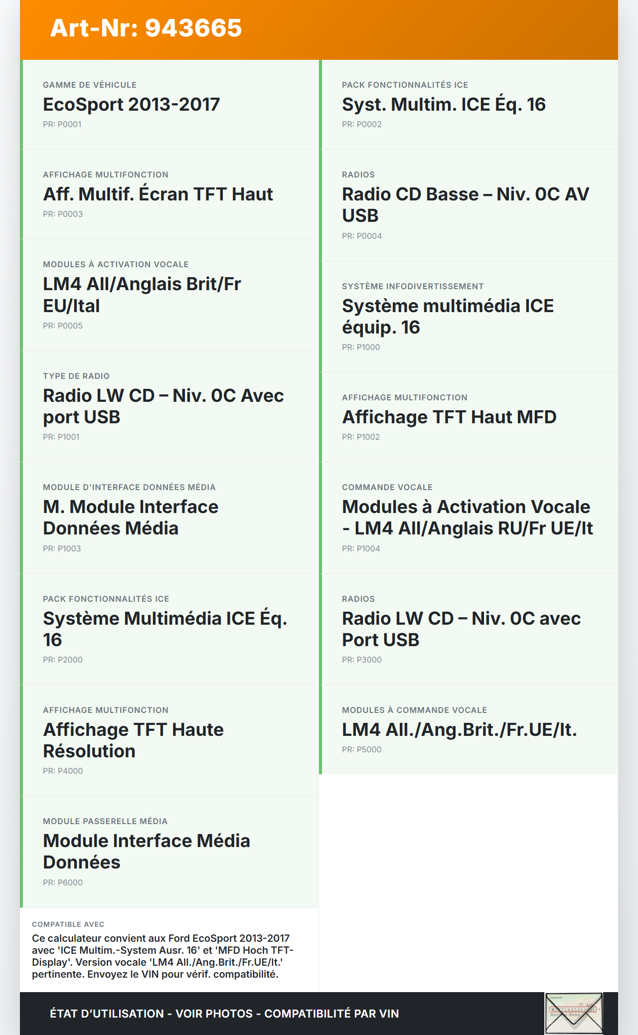Select the LM4 All/Anglais Brit/Fr EU/Ital card
Screen dimensions: 638x1035
[x=170, y=295]
